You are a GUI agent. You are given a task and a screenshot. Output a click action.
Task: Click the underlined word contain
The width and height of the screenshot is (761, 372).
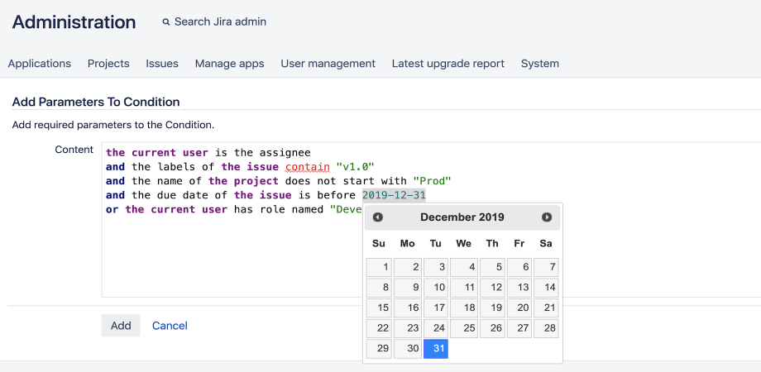(x=308, y=167)
